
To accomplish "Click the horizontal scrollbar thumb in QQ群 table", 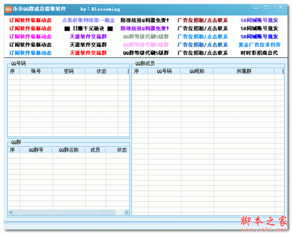I will 64,212.
